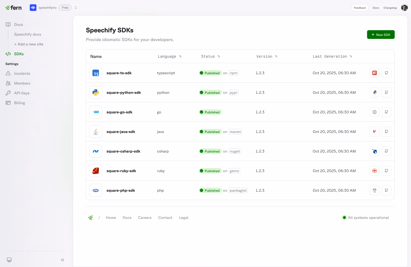The height and width of the screenshot is (267, 411).
Task: Click the packagist registry tag
Action: click(238, 190)
